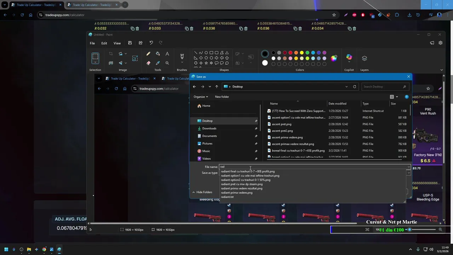
Task: Open the Recent locations chevron
Action: pos(210,86)
